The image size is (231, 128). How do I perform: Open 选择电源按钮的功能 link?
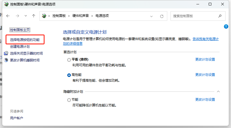tap(25, 40)
